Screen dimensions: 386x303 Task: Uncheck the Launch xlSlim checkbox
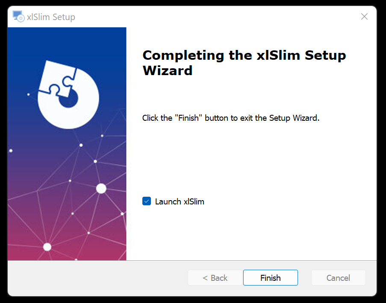(147, 201)
